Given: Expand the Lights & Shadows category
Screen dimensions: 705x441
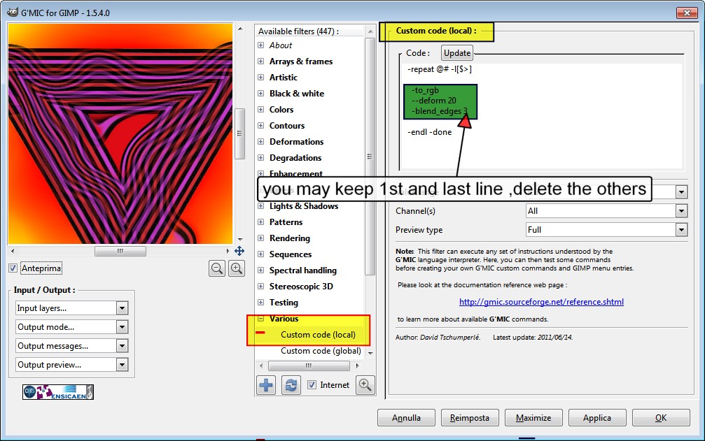Looking at the screenshot, I should 260,206.
